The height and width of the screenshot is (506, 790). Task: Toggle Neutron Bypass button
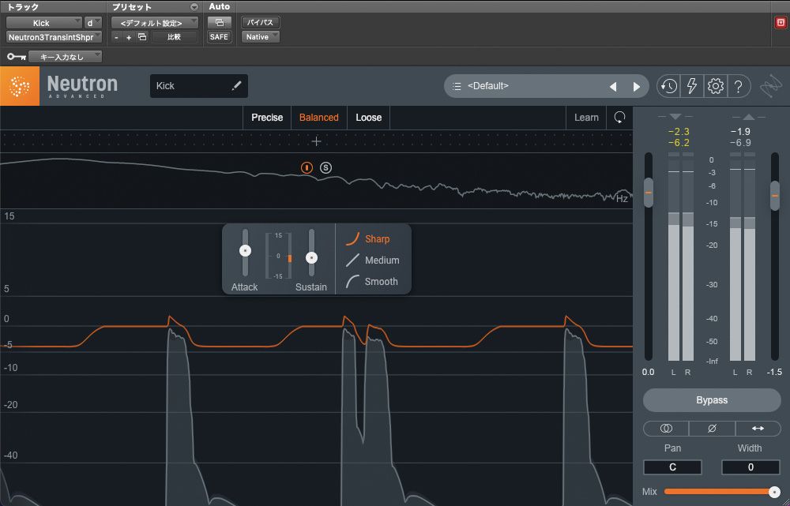pos(712,400)
